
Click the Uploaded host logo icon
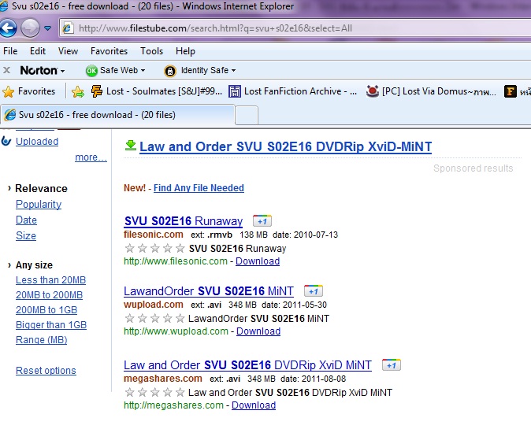pyautogui.click(x=6, y=141)
